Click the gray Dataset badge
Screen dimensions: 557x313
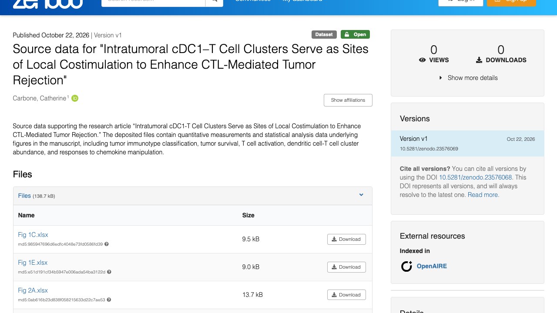(x=324, y=34)
